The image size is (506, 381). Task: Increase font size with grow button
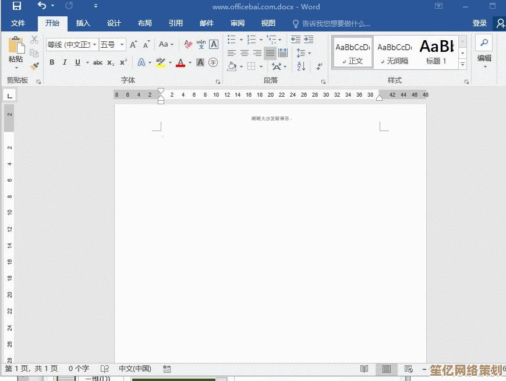tap(133, 44)
